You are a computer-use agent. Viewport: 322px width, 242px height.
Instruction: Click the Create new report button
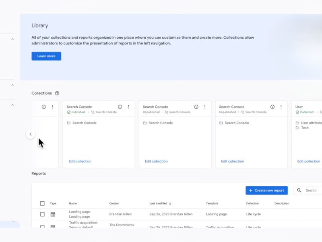(x=266, y=190)
